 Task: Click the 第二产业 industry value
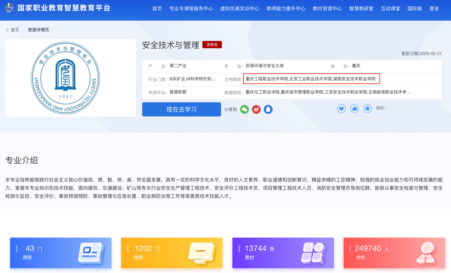[178, 66]
